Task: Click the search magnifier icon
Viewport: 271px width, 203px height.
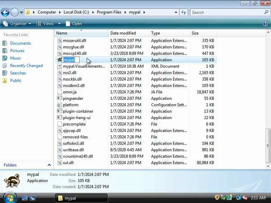Action: pos(266,12)
